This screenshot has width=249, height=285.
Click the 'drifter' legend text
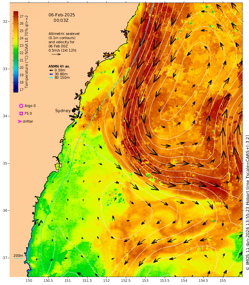28,121
